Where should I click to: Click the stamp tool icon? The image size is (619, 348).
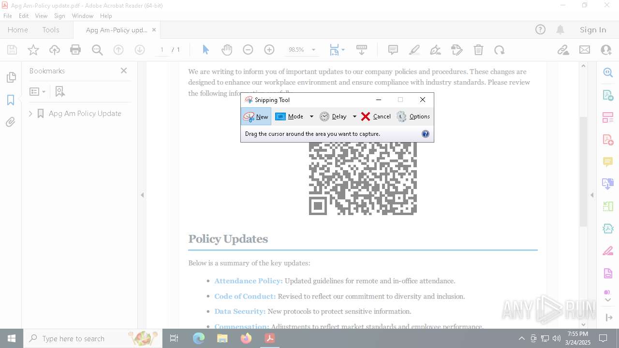click(x=457, y=50)
